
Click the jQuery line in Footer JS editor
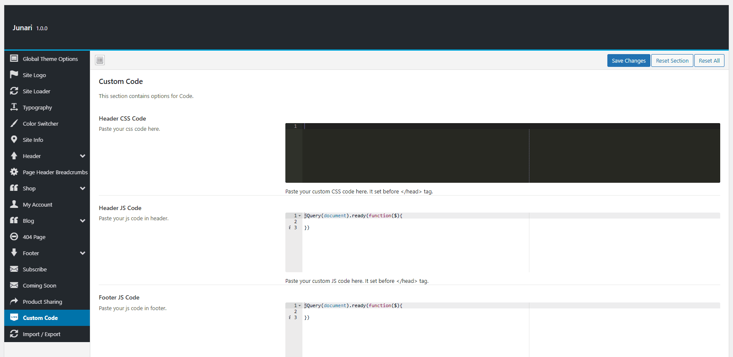(x=353, y=305)
